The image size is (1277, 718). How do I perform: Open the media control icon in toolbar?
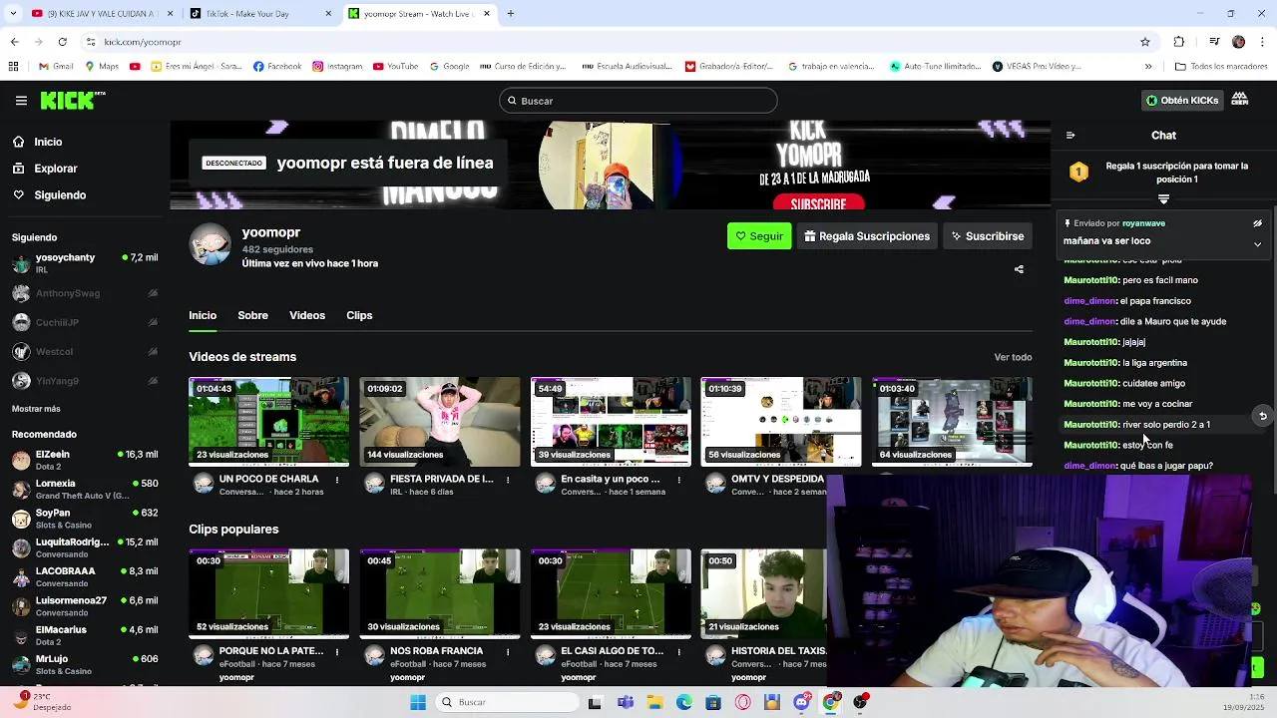point(1214,42)
